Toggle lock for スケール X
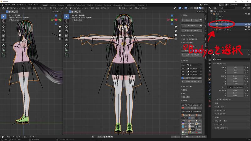Screen dimensions: 251x141 245,91
